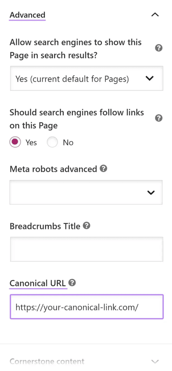
Task: Select Yes for following links
Action: (15, 142)
